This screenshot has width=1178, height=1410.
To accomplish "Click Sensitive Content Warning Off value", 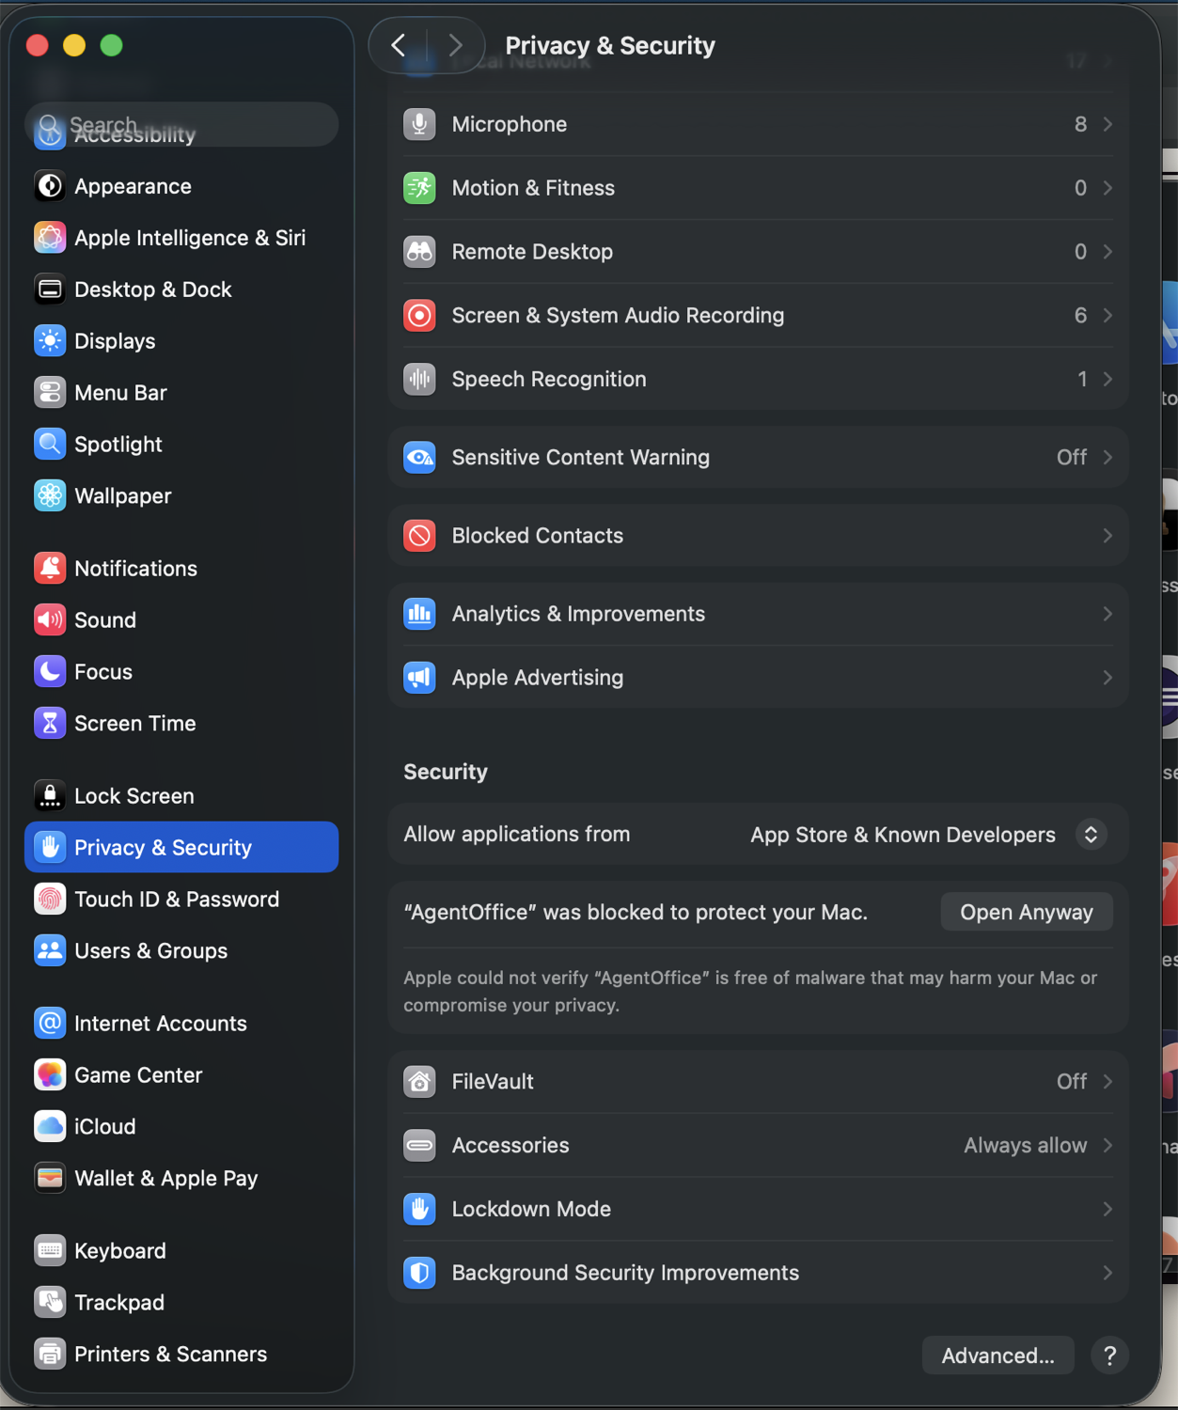I will coord(1072,458).
